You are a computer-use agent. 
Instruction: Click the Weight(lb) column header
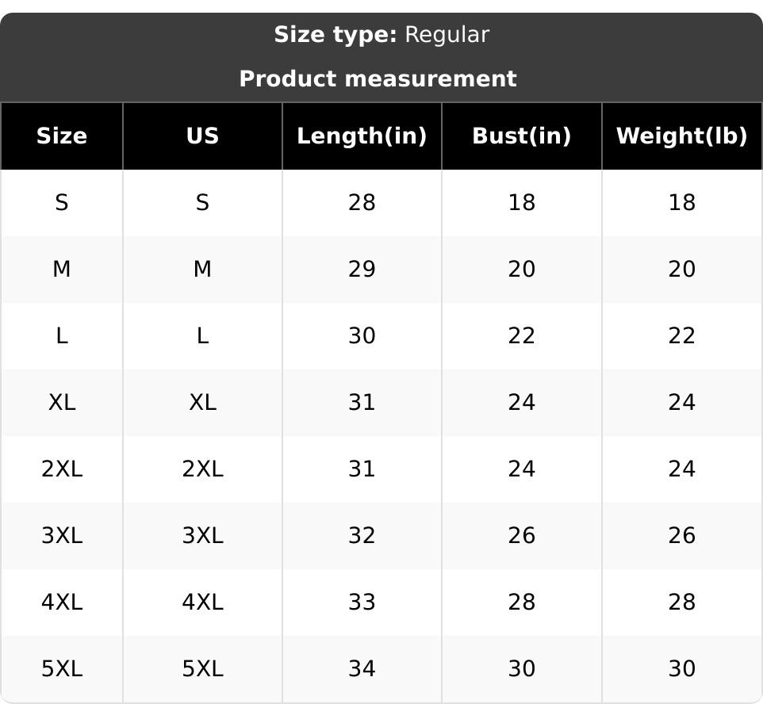click(x=681, y=136)
